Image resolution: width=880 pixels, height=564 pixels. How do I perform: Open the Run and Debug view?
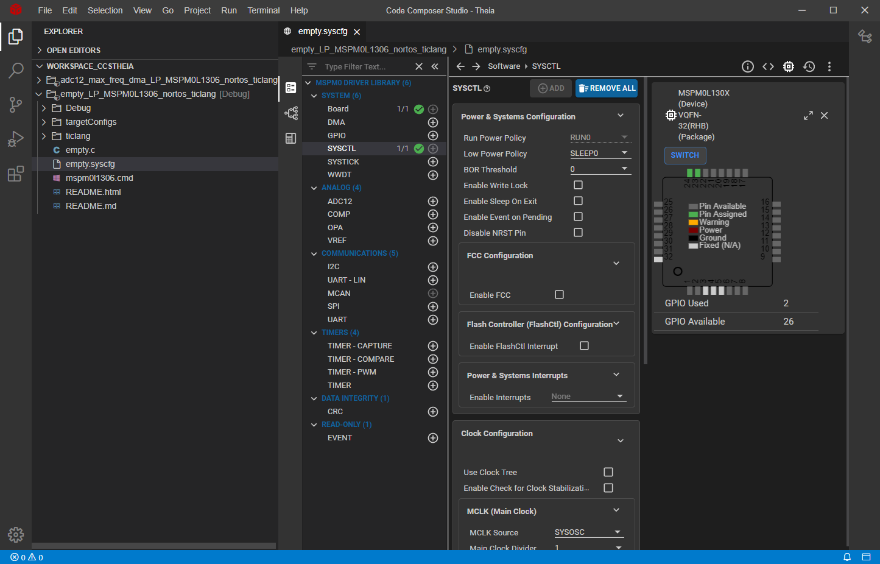[16, 139]
